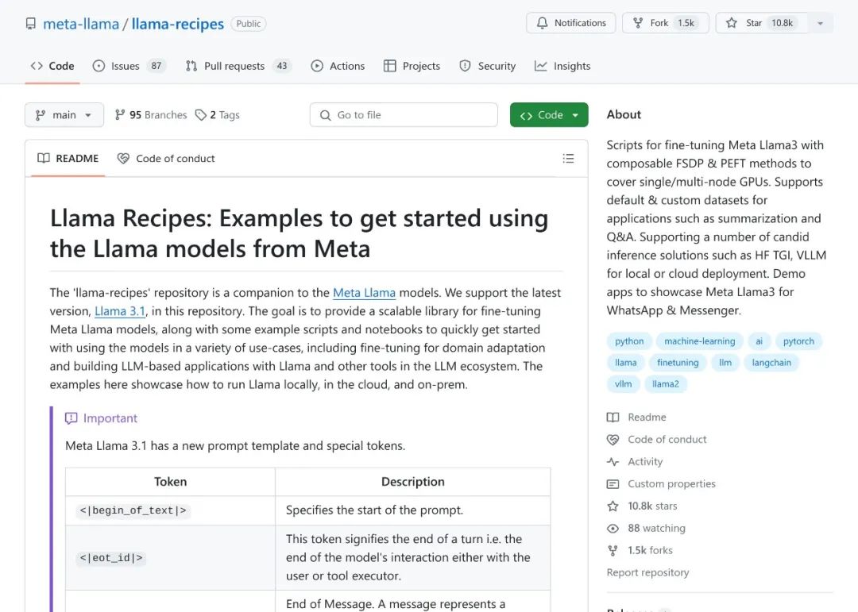Click the Issues count badge 87
The image size is (858, 612).
157,66
